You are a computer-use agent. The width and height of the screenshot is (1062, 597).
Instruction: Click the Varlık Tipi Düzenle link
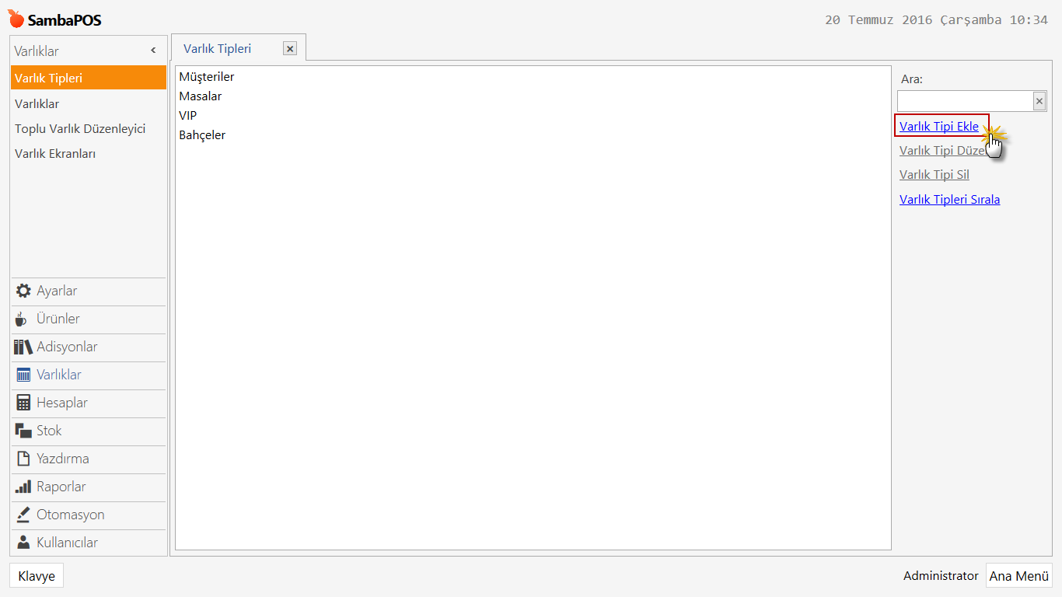click(942, 151)
